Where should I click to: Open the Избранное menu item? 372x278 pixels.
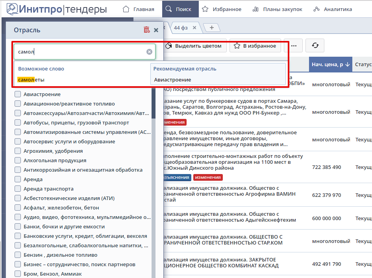pos(222,9)
